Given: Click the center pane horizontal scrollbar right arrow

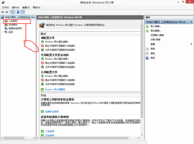Looking at the screenshot, I should tap(139, 138).
